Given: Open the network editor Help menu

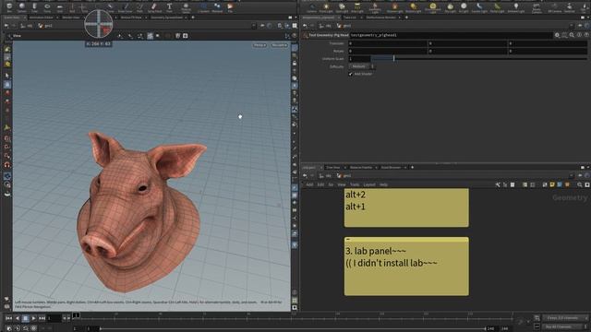Looking at the screenshot, I should click(383, 184).
